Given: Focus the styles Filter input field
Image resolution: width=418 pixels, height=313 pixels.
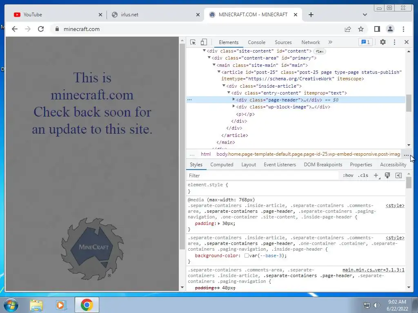Looking at the screenshot, I should coord(262,175).
